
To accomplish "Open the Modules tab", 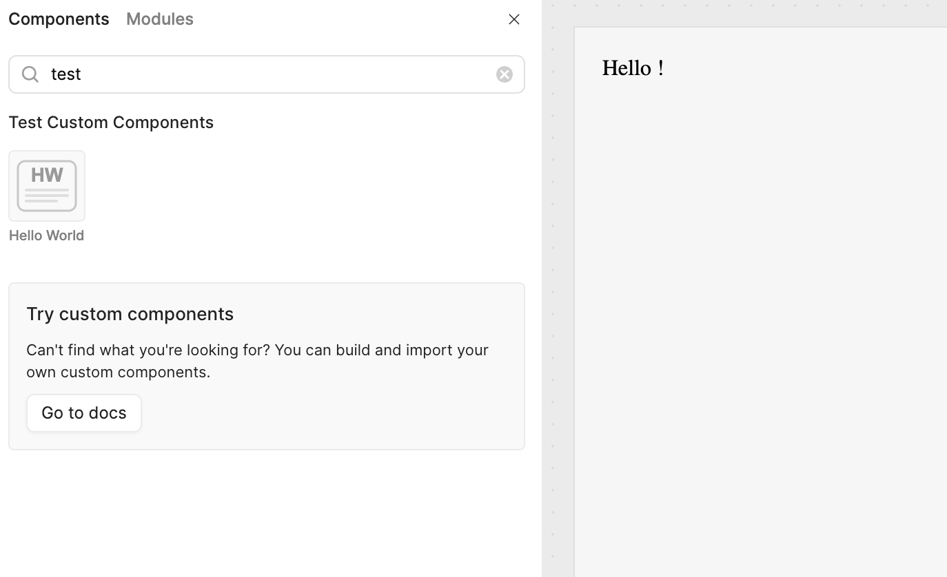I will (159, 19).
